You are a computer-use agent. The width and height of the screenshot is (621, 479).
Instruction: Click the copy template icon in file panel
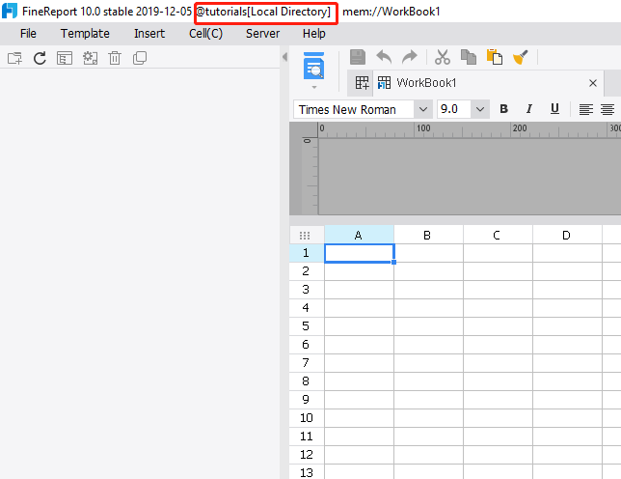pyautogui.click(x=140, y=58)
